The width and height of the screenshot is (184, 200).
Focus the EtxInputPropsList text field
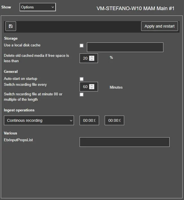124,142
